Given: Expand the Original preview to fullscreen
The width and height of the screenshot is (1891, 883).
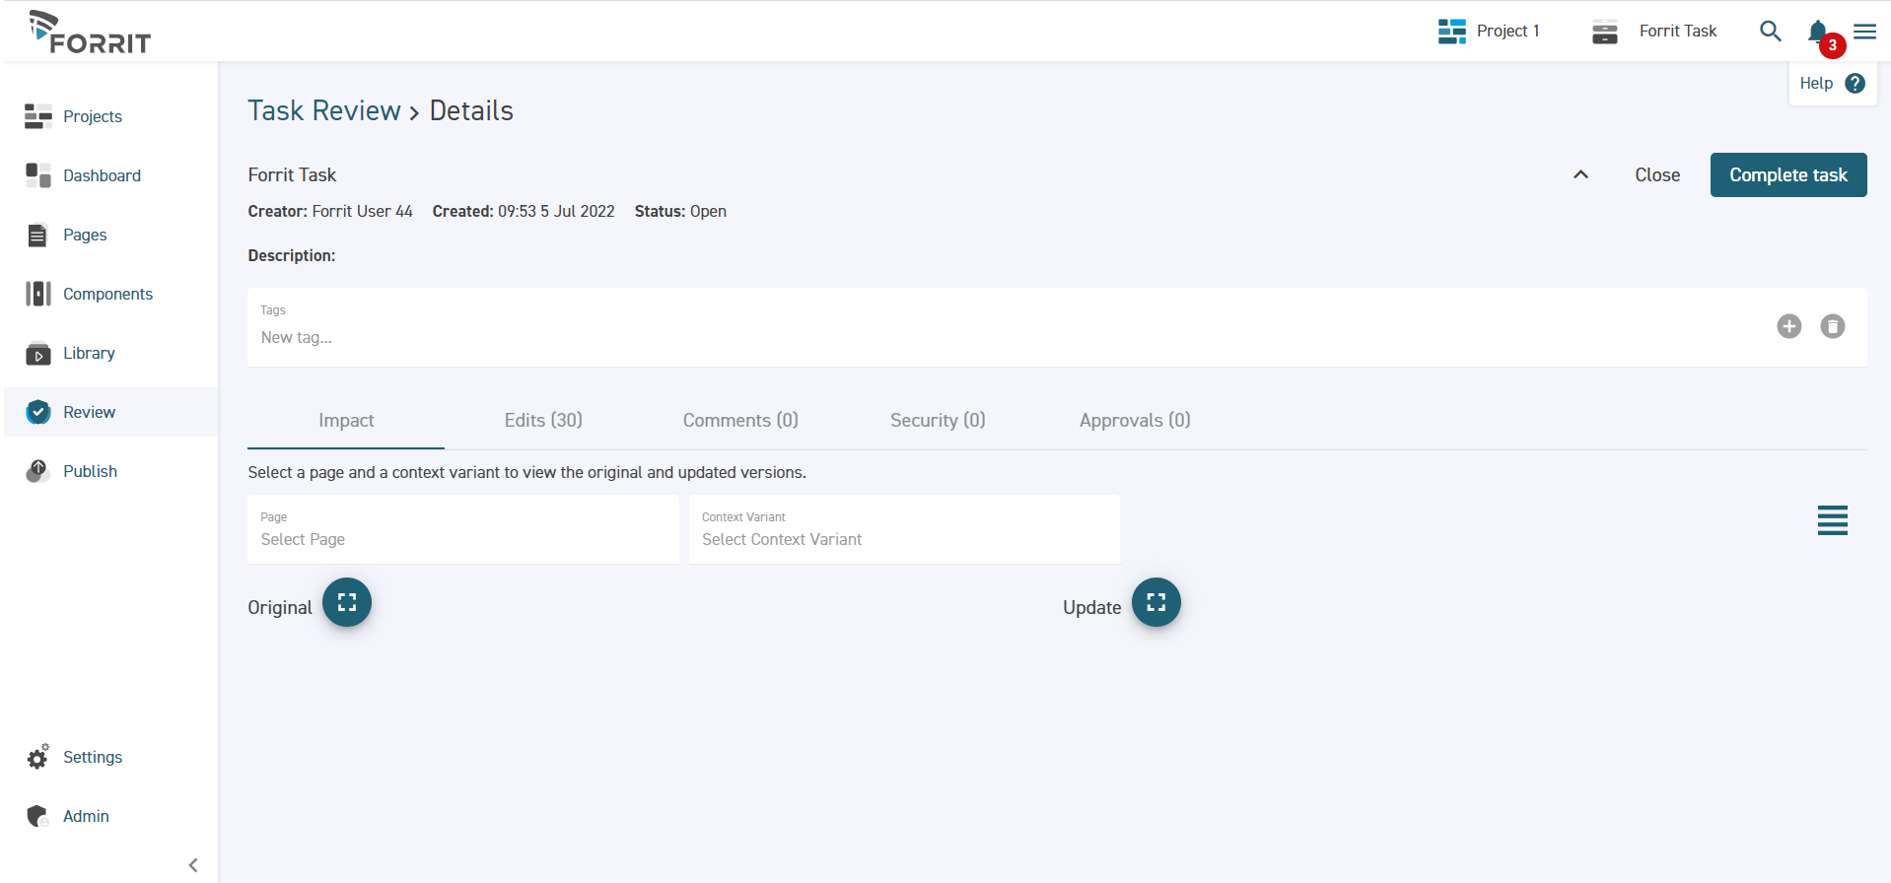Looking at the screenshot, I should (347, 602).
